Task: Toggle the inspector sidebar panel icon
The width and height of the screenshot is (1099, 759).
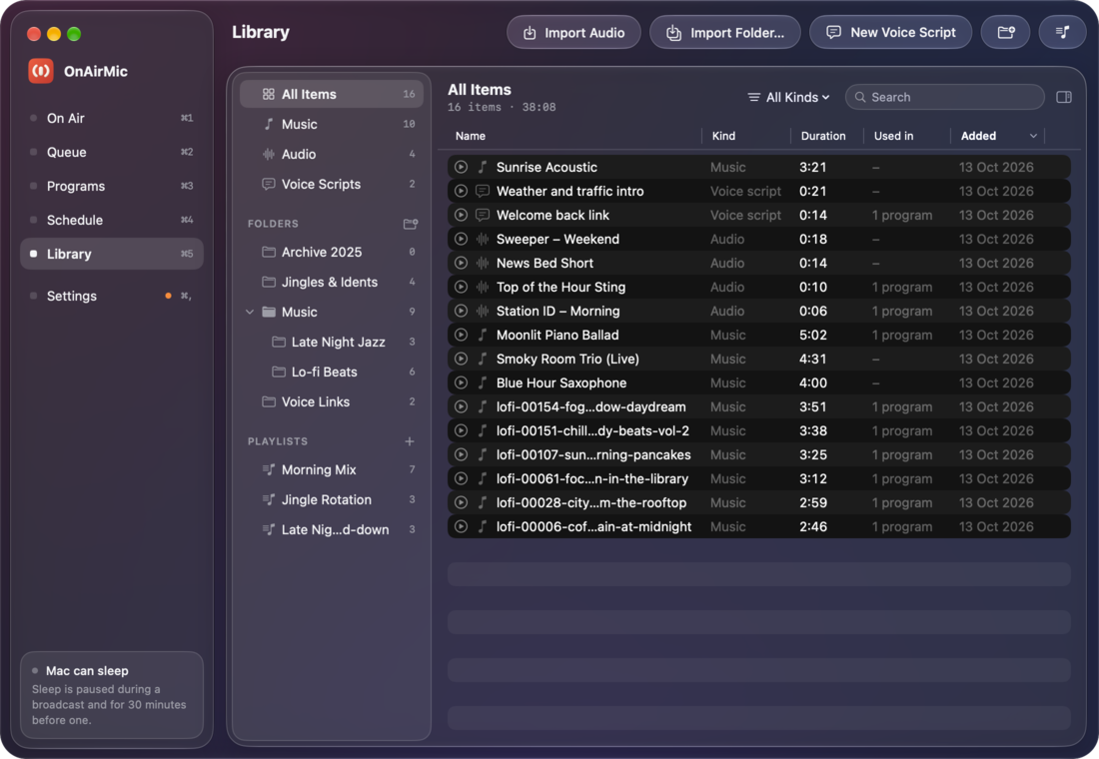Action: coord(1063,97)
